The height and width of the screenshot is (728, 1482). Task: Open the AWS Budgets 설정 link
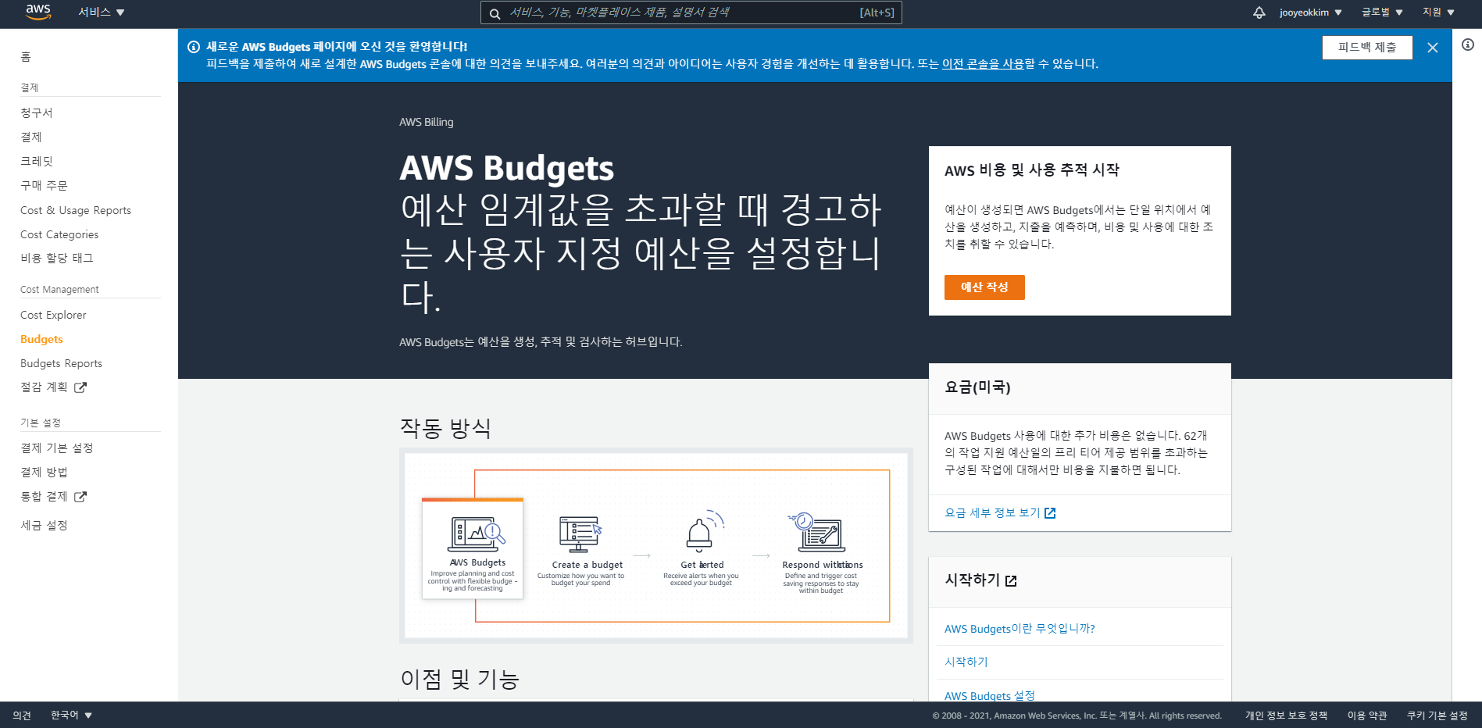[990, 696]
